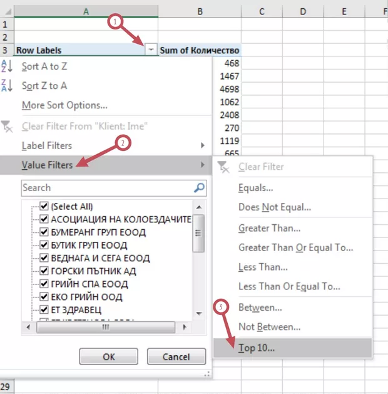
Task: Uncheck ГРИЙН СПА ЕООД checkbox
Action: [x=44, y=283]
